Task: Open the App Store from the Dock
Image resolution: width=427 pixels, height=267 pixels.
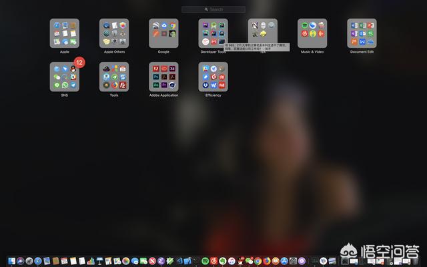Action: (x=284, y=261)
